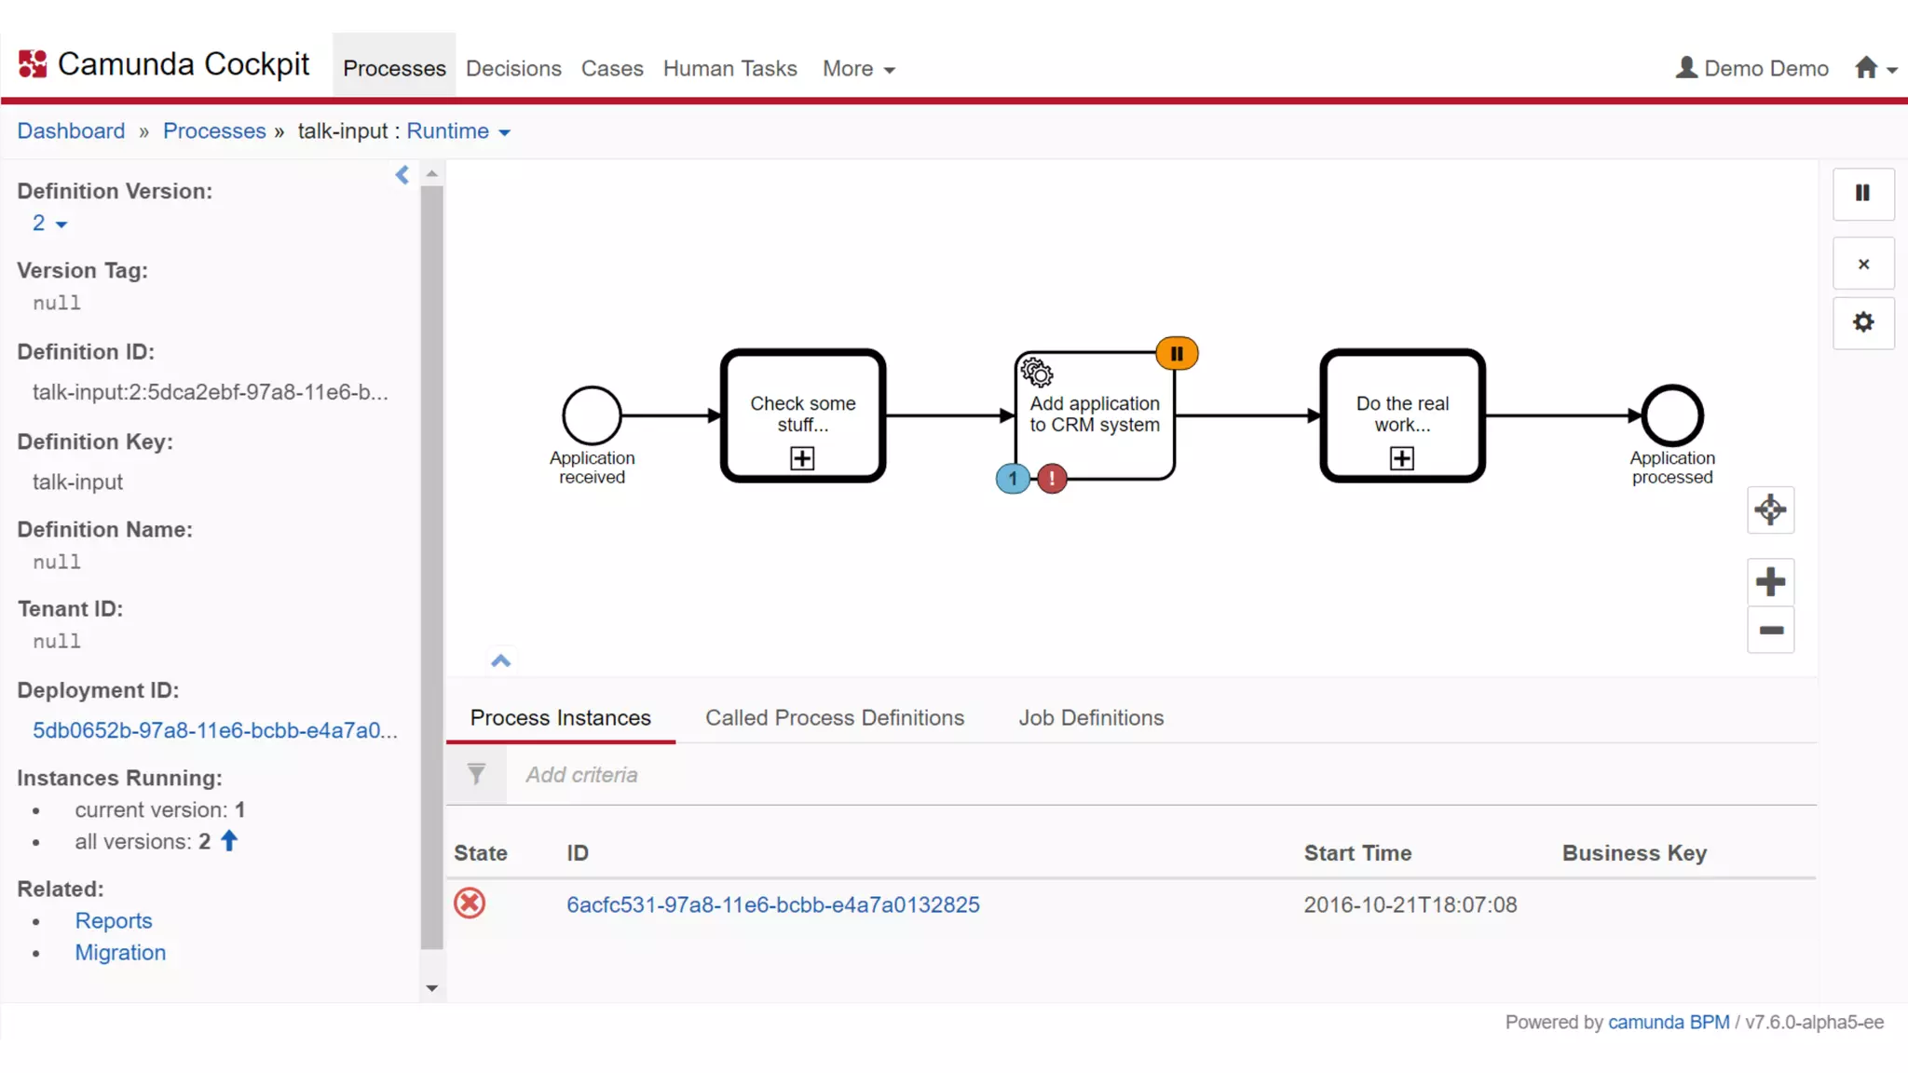This screenshot has width=1908, height=1073.
Task: Collapse the bottom tabs panel chevron
Action: click(x=500, y=660)
